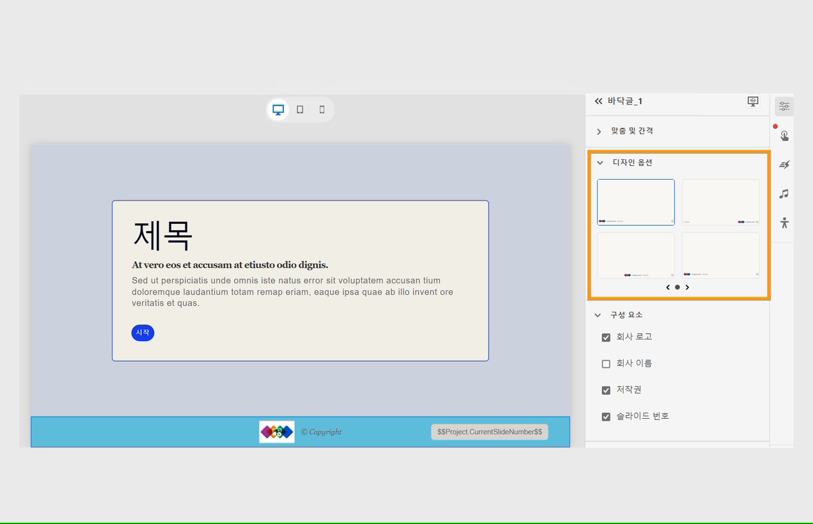Click the blue 시작 button on the slide
813x524 pixels.
(x=142, y=333)
